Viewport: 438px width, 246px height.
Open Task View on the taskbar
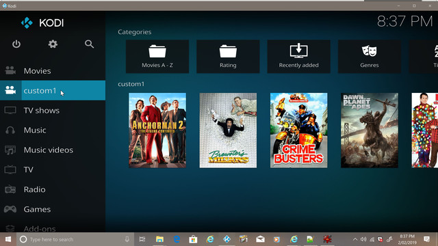(x=142, y=239)
